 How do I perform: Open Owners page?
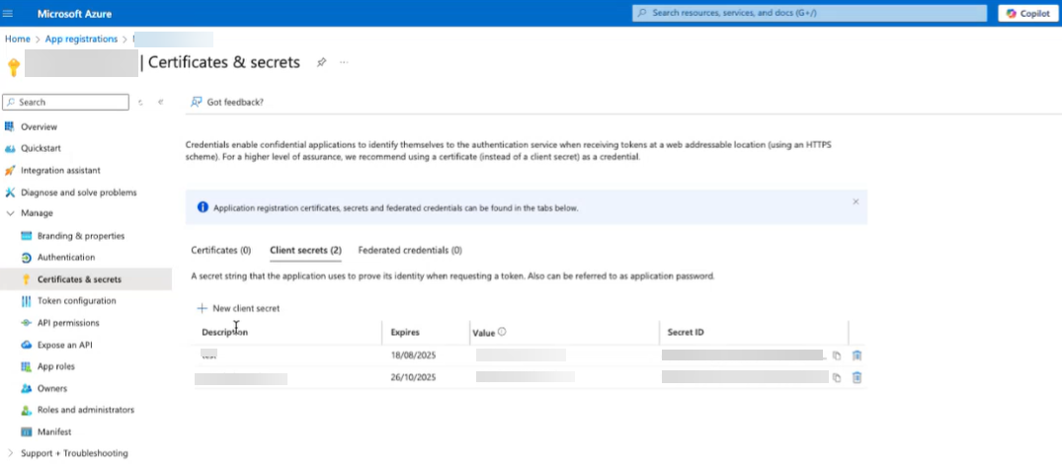pos(52,389)
